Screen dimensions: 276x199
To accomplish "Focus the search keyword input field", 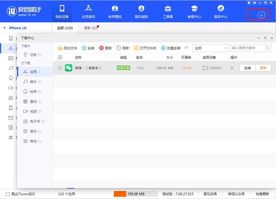I will [247, 47].
